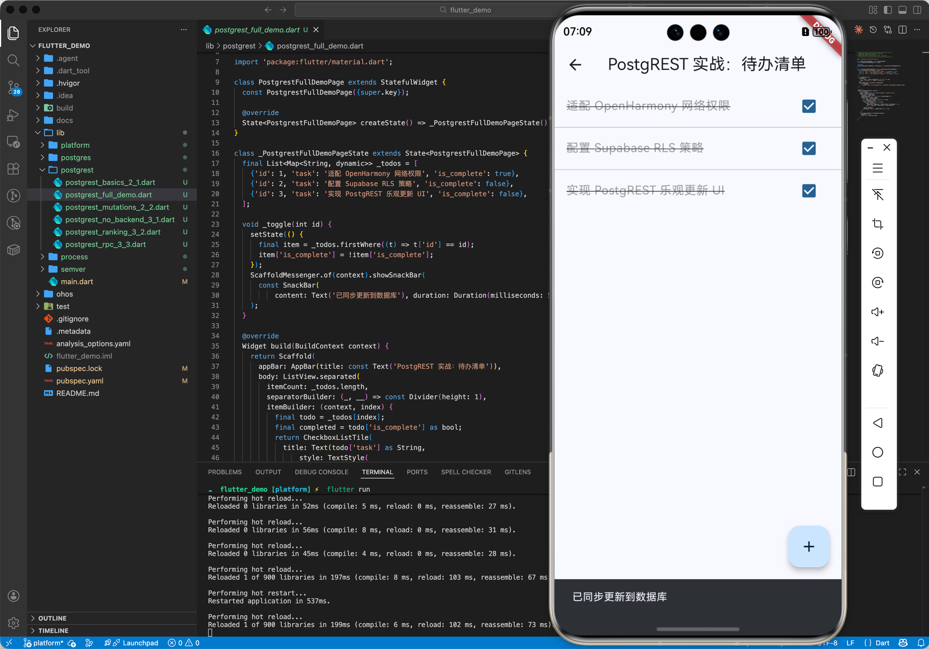Viewport: 929px width, 649px height.
Task: Switch to the DEBUG CONSOLE tab
Action: coord(321,472)
